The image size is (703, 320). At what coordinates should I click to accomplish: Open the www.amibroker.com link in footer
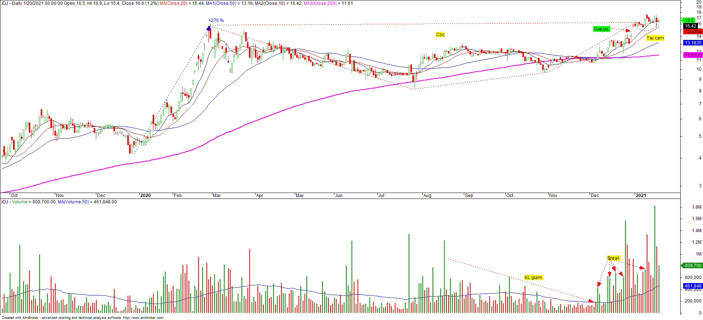pyautogui.click(x=143, y=318)
